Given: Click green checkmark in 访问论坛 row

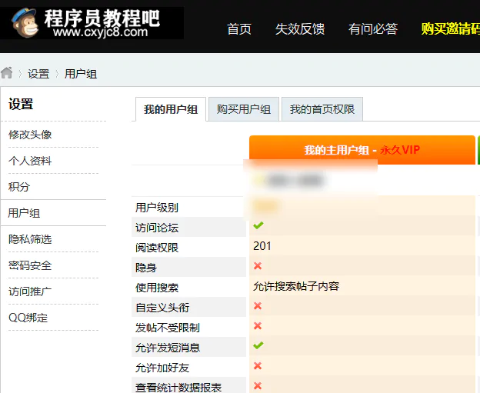Looking at the screenshot, I should (x=258, y=225).
